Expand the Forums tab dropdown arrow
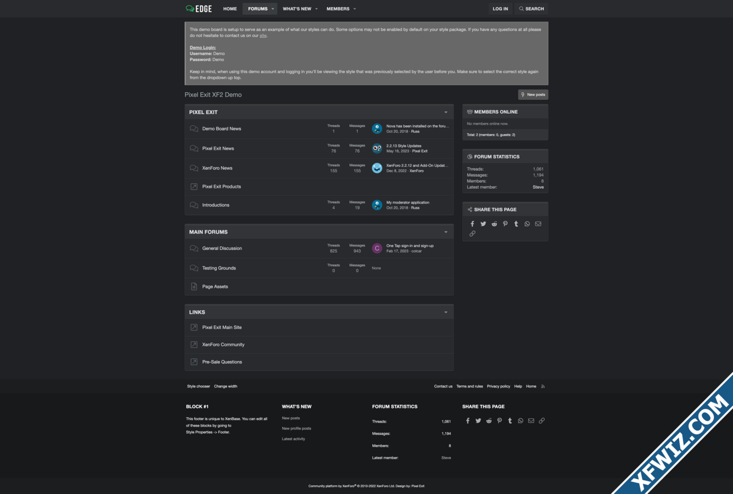This screenshot has height=494, width=733. pyautogui.click(x=273, y=9)
